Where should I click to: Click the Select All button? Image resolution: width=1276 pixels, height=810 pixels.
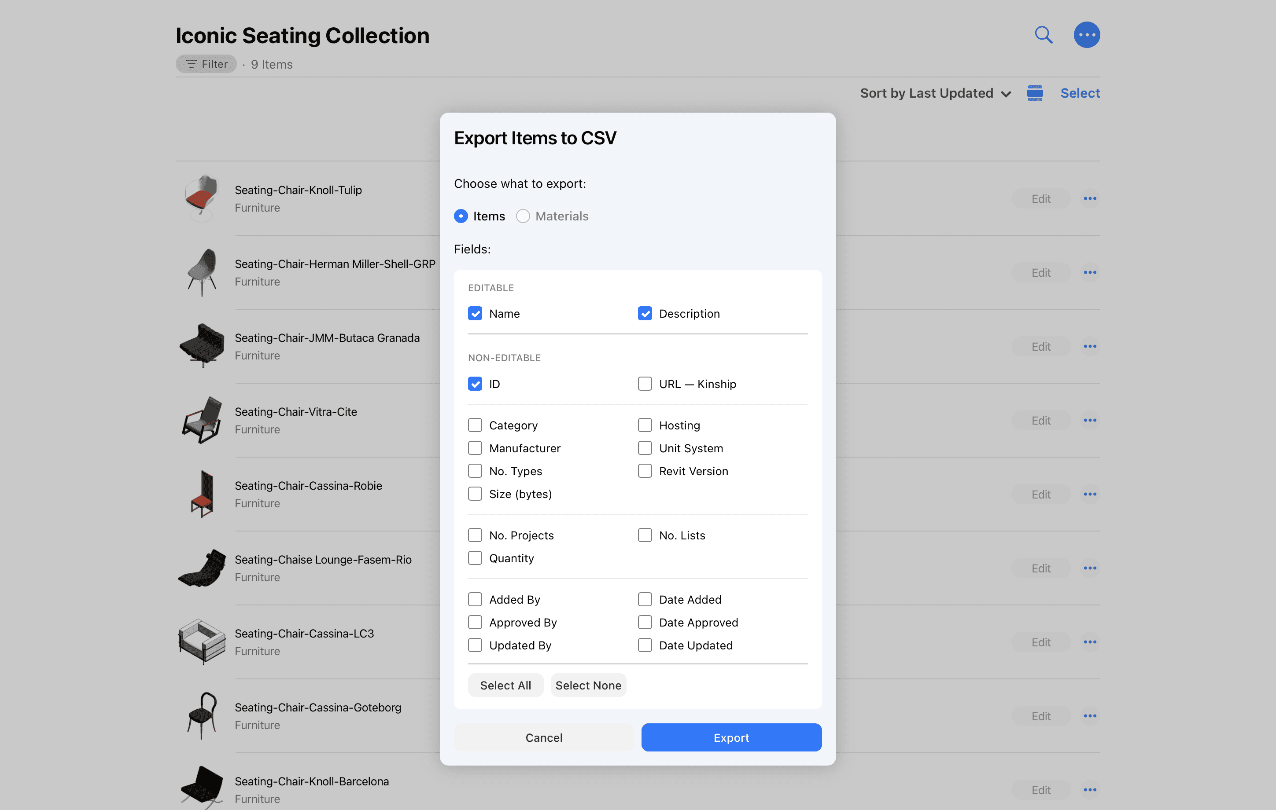tap(505, 685)
